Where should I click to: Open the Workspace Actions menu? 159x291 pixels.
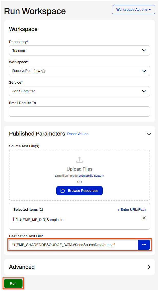click(133, 9)
